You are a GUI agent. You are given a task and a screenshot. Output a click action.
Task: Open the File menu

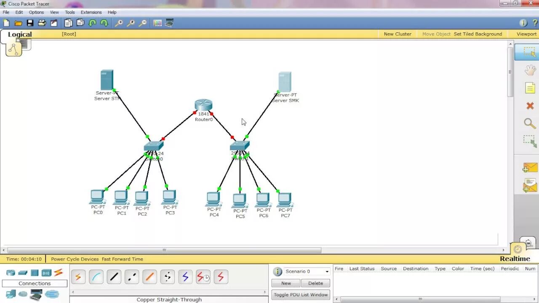coord(6,12)
